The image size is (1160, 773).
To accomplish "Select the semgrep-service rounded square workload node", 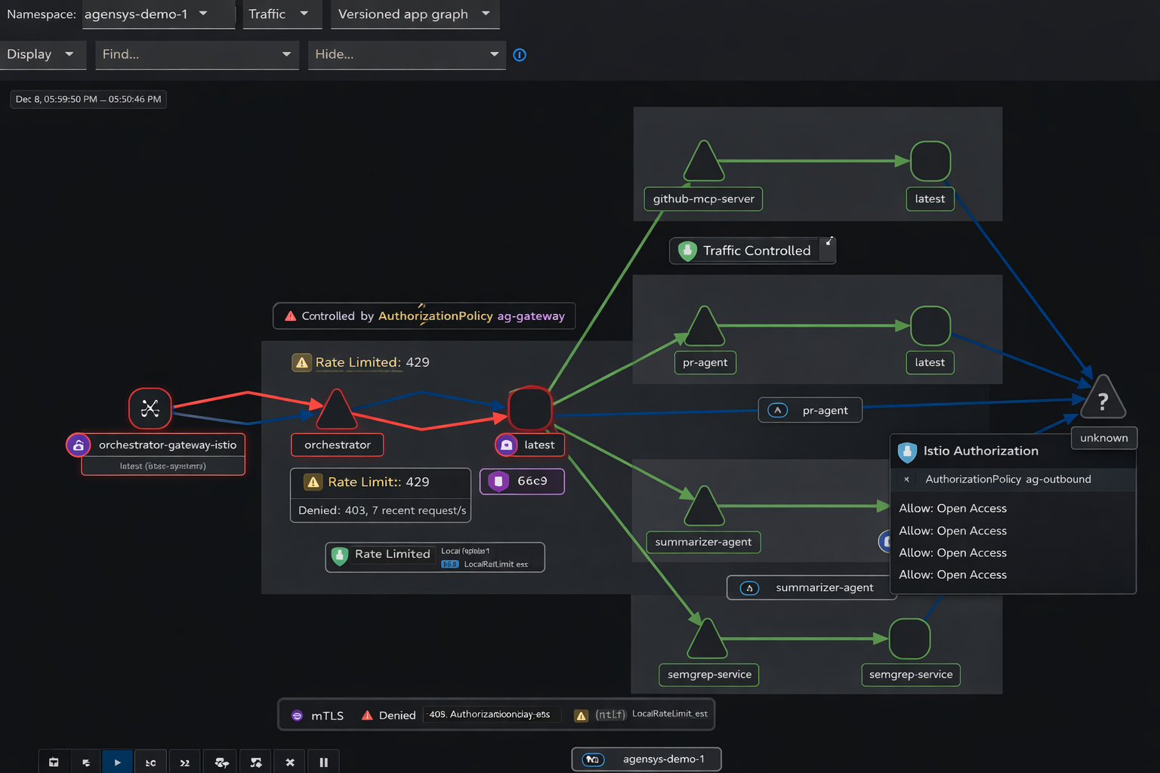I will click(x=909, y=639).
